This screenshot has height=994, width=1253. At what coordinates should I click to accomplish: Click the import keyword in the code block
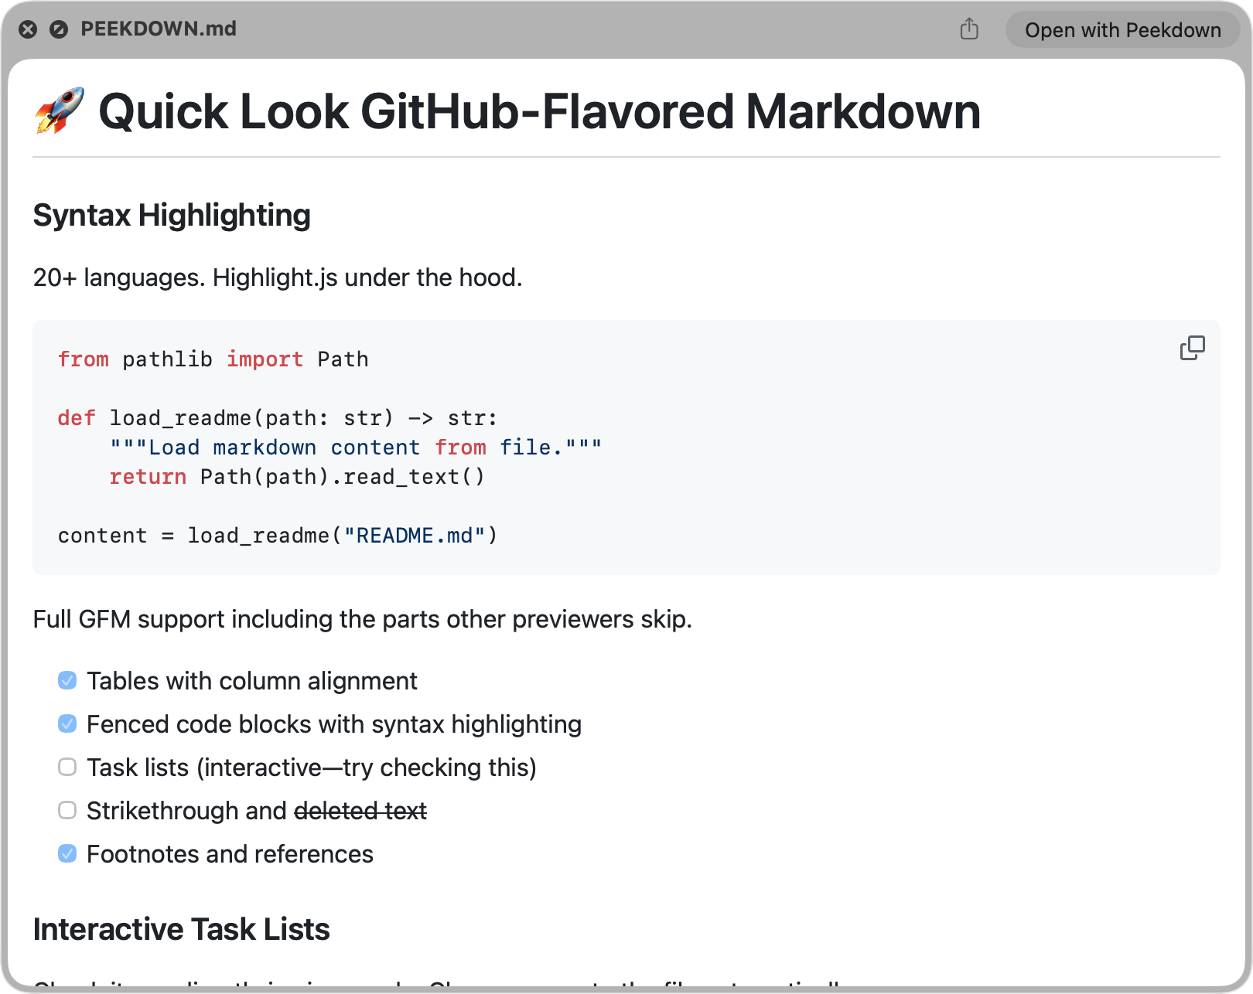265,359
